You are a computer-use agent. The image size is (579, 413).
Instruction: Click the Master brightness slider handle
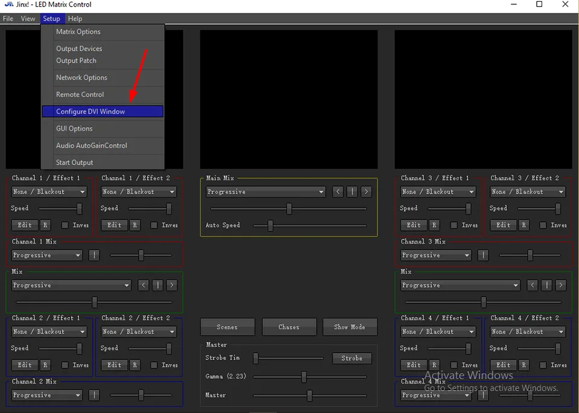(x=309, y=396)
